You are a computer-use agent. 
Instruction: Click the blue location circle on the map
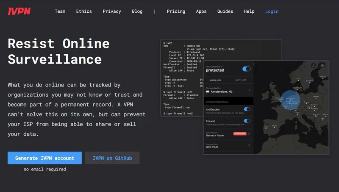pos(290,100)
